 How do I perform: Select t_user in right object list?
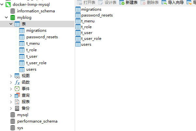coord(87,33)
